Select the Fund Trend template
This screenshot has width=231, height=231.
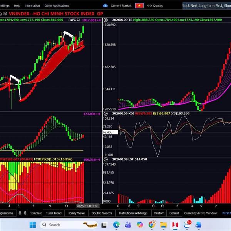pos(54,213)
